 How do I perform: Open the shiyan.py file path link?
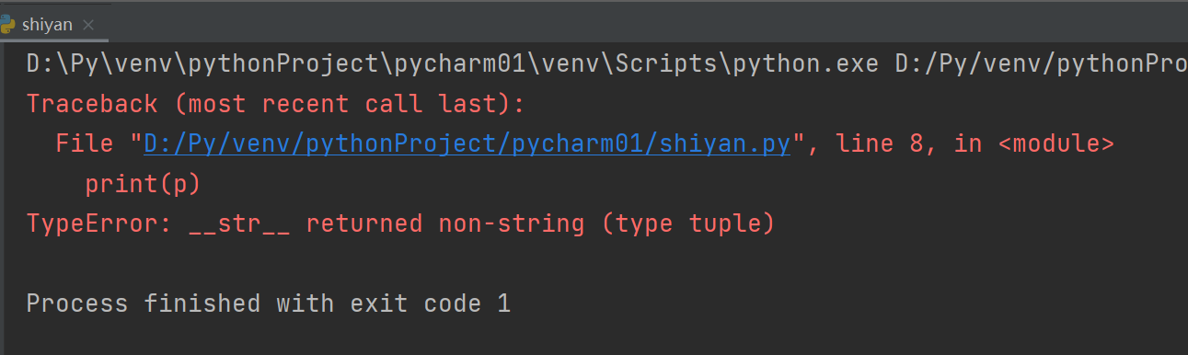tap(467, 144)
